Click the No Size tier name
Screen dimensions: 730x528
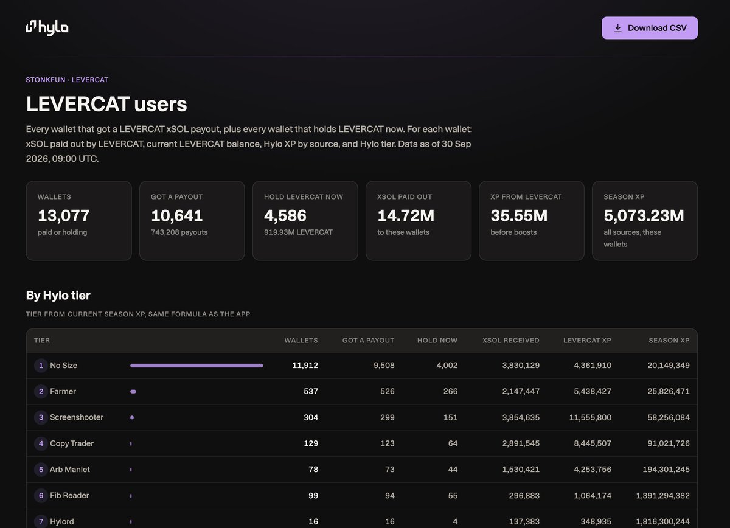click(x=63, y=366)
